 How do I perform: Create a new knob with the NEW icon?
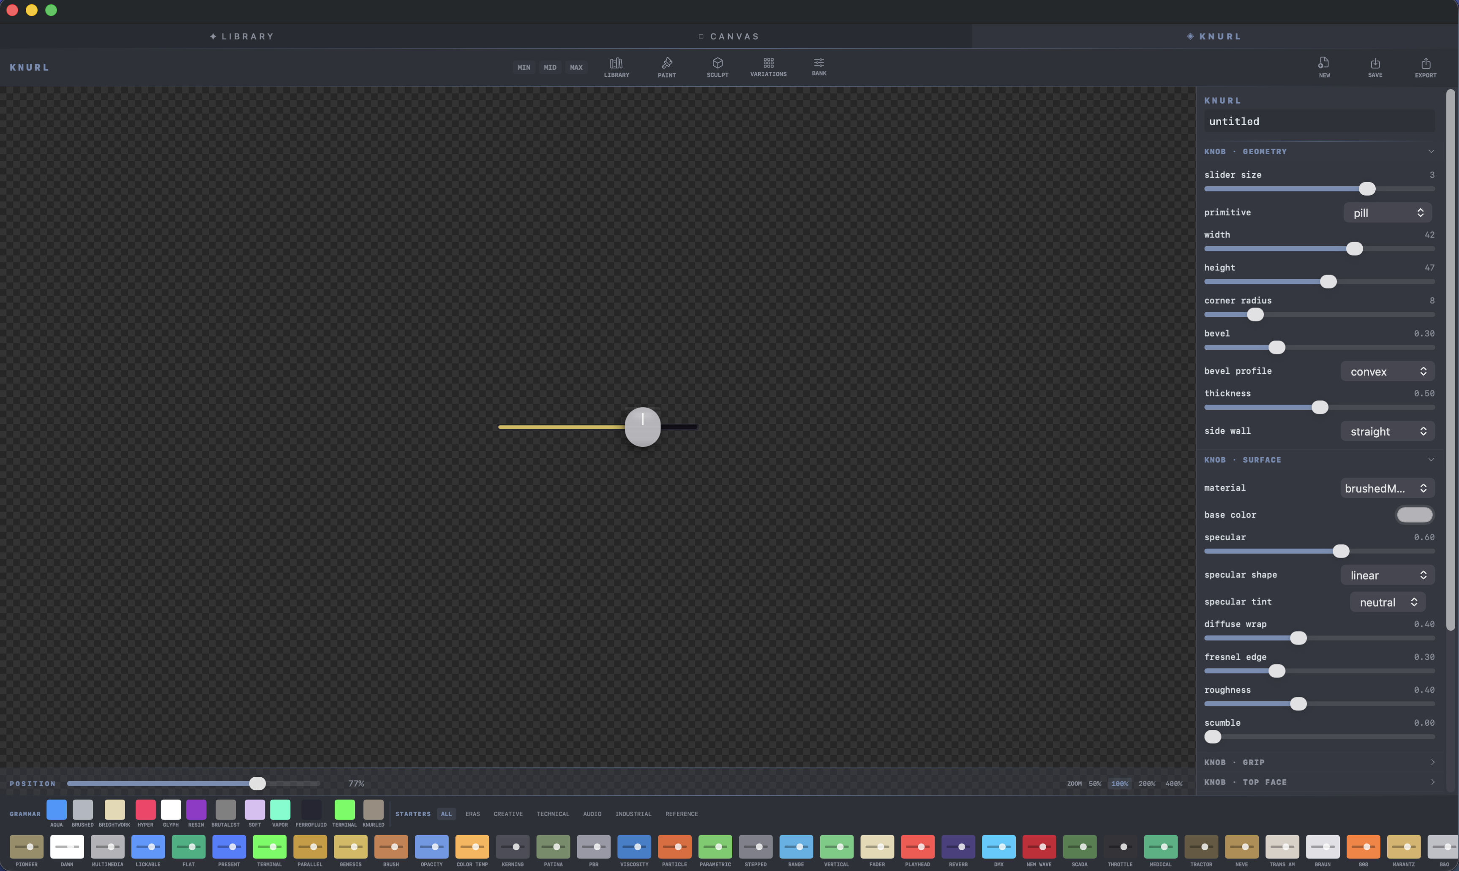click(x=1324, y=66)
